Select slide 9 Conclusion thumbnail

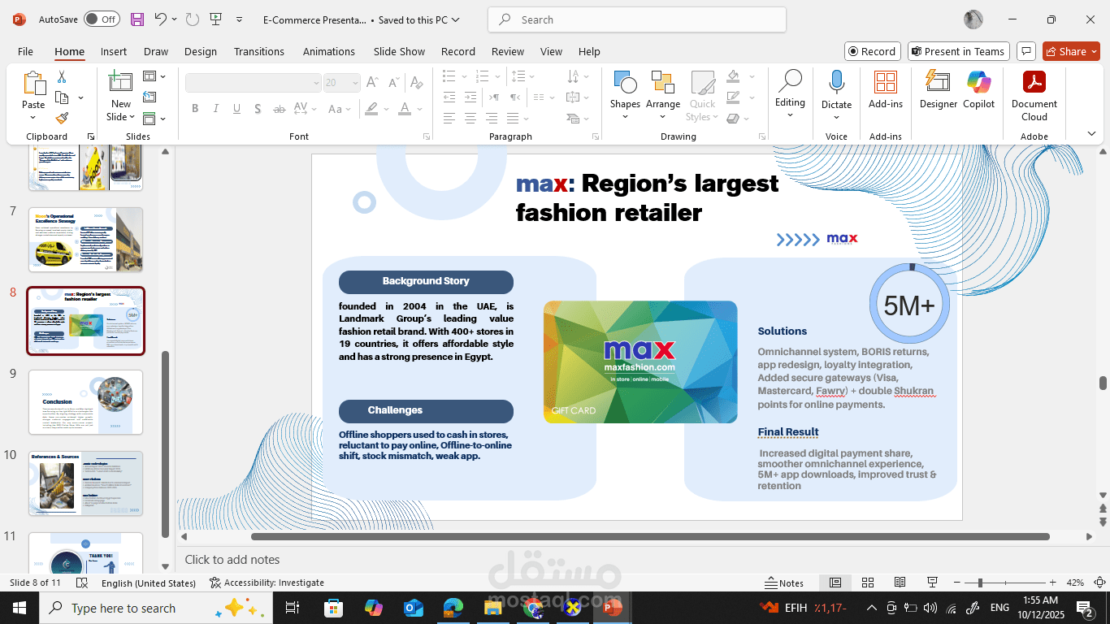[x=86, y=402]
